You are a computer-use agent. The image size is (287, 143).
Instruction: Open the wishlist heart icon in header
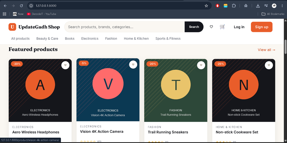[211, 27]
